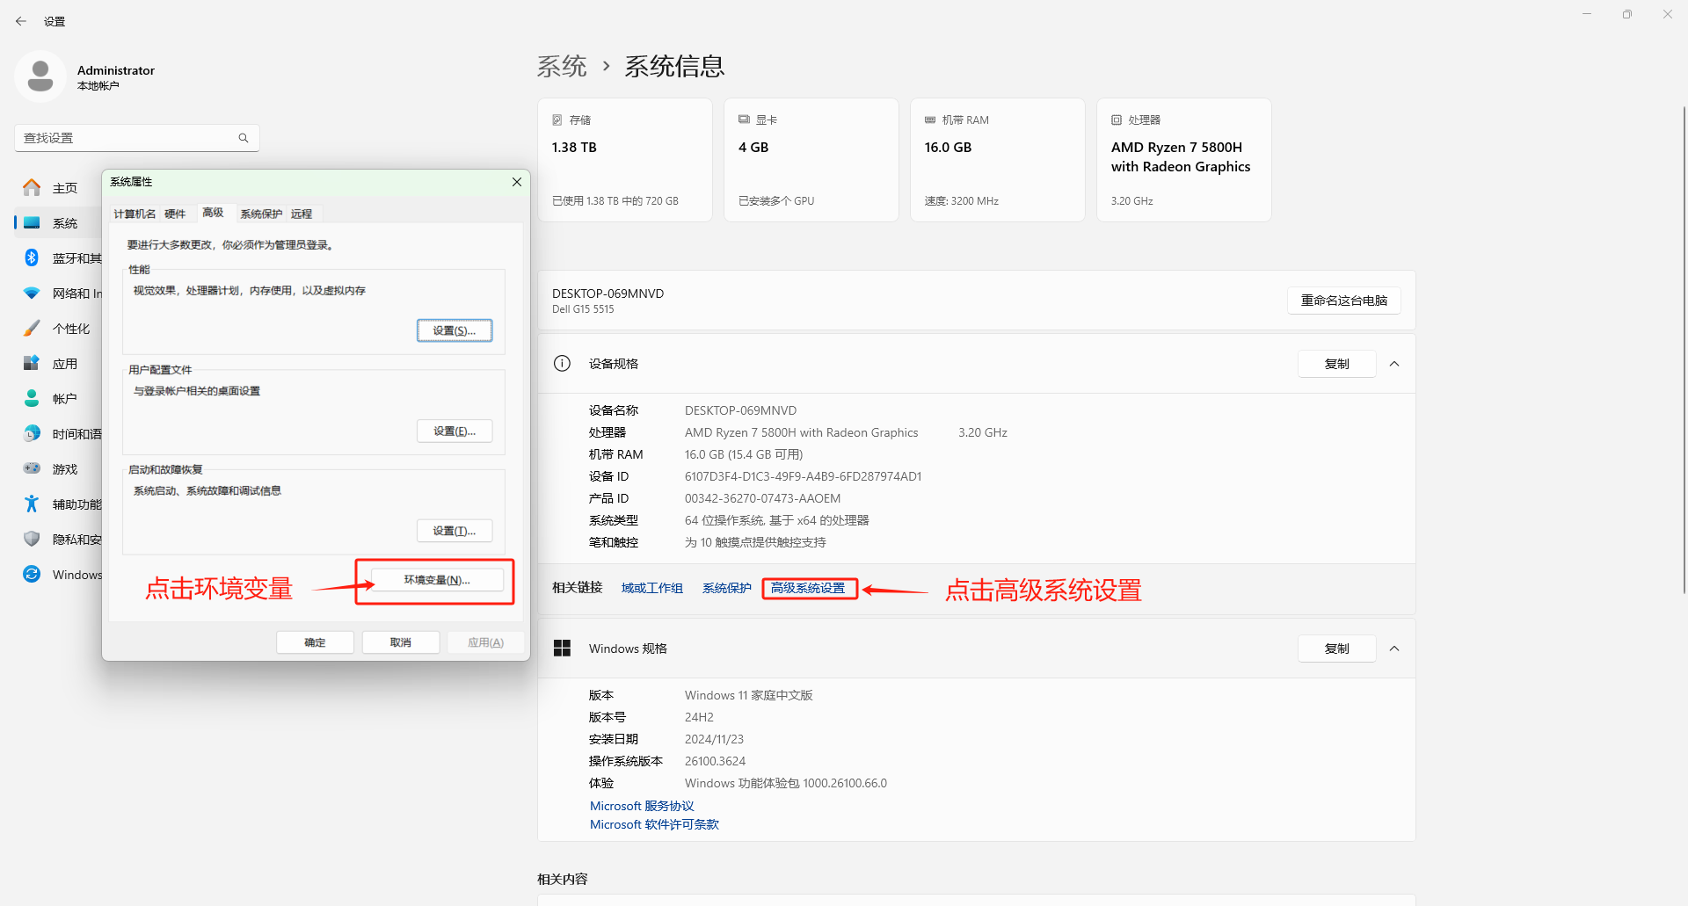
Task: Open the network Wi-Fi icon in sidebar
Action: pos(32,293)
